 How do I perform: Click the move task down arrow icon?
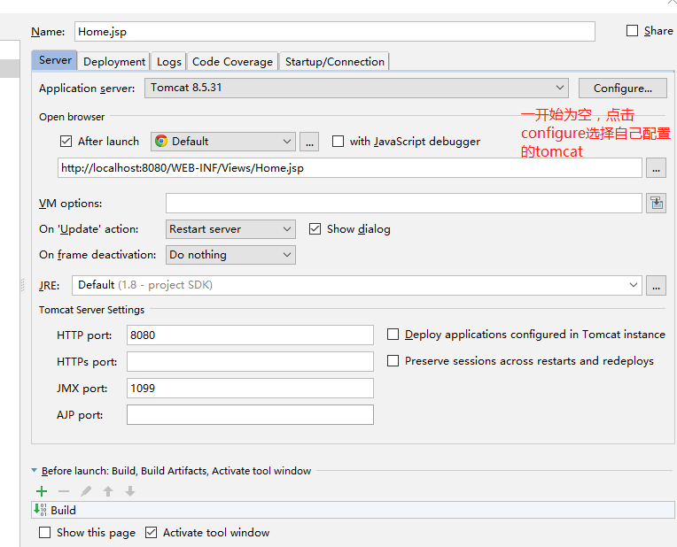click(130, 491)
